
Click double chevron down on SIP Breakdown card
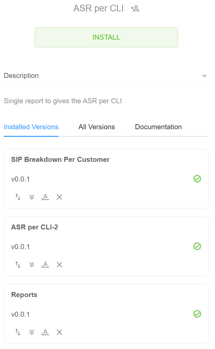(x=32, y=197)
